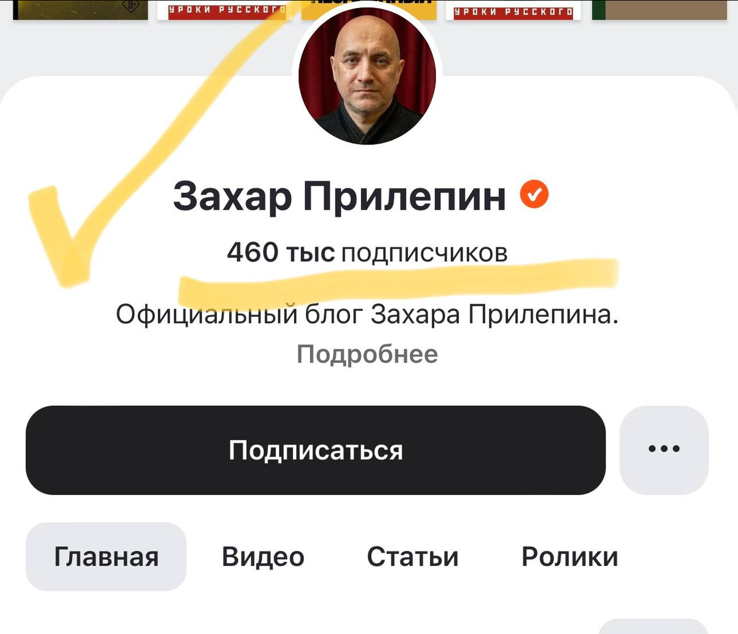Tap the green cover thumbnail at far right

(x=659, y=10)
